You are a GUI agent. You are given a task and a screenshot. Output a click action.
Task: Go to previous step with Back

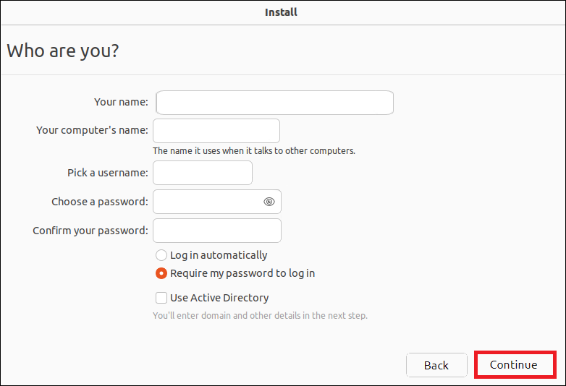click(x=436, y=365)
